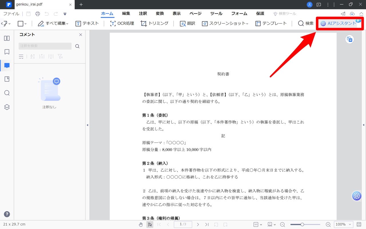This screenshot has height=229, width=366.
Task: Close the コメント panel
Action: pyautogui.click(x=80, y=34)
